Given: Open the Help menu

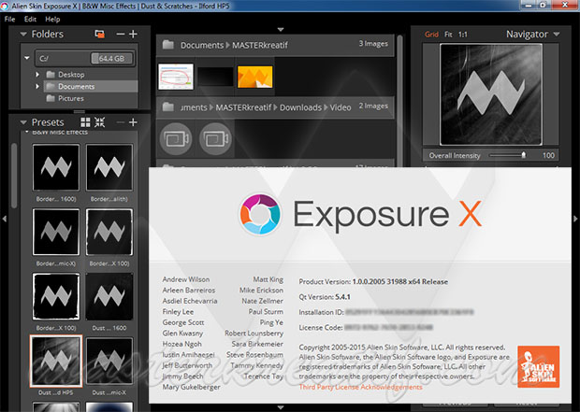Looking at the screenshot, I should tap(52, 20).
